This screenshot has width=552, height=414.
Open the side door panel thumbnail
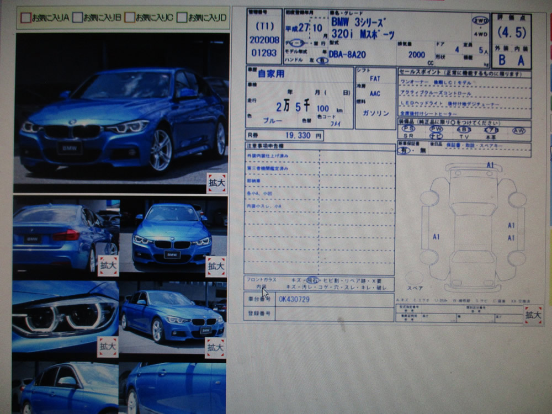[172, 388]
